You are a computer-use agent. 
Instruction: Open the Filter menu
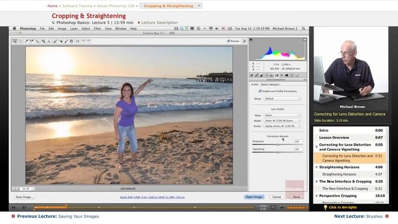(97, 29)
